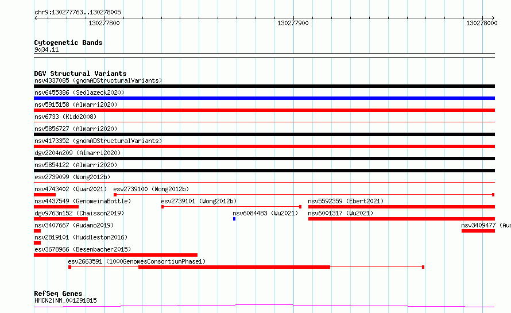Screen dimensions: 511x313
Task: Click the 9q34.11 cytogenetic band label
Action: pyautogui.click(x=47, y=49)
